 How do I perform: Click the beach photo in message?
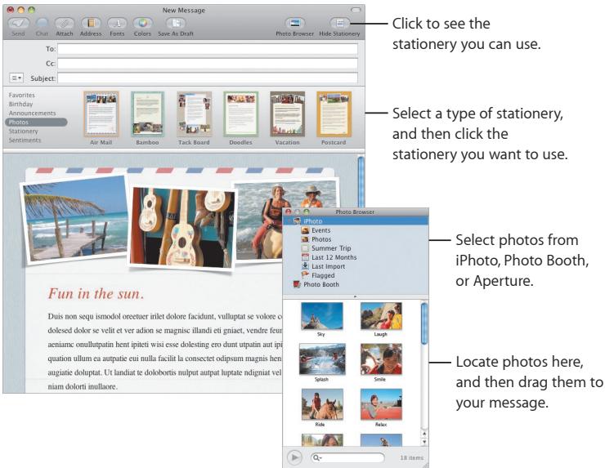(x=75, y=220)
